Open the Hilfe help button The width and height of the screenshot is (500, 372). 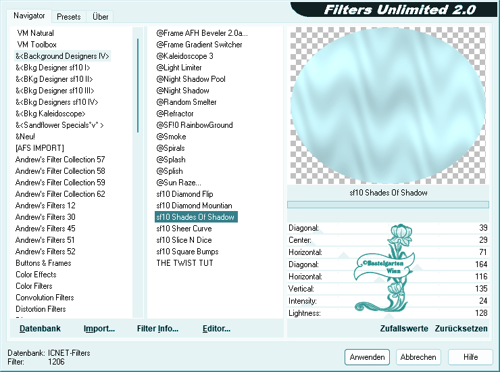tap(470, 357)
